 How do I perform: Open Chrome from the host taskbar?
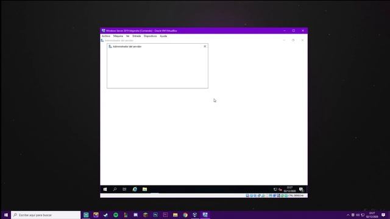click(185, 215)
